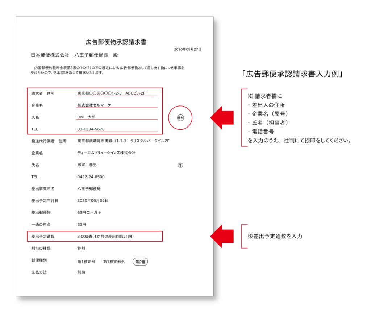371x313 pixels.
Task: Click the title 広告郵便物承認請求書
Action: pyautogui.click(x=116, y=42)
